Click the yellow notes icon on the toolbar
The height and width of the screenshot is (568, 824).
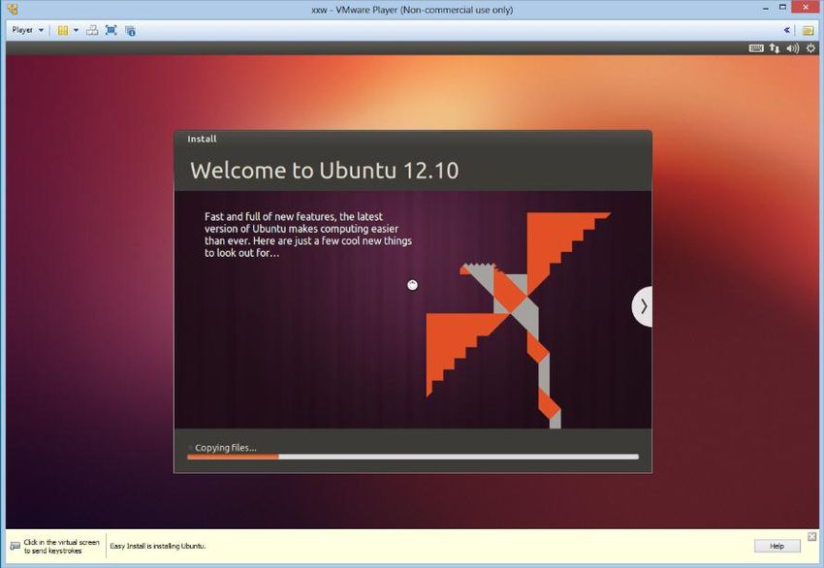pyautogui.click(x=808, y=30)
